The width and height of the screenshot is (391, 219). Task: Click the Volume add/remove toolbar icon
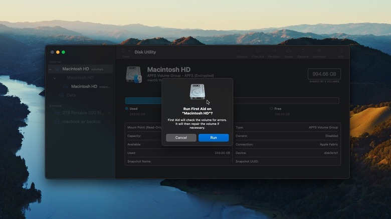[x=242, y=52]
